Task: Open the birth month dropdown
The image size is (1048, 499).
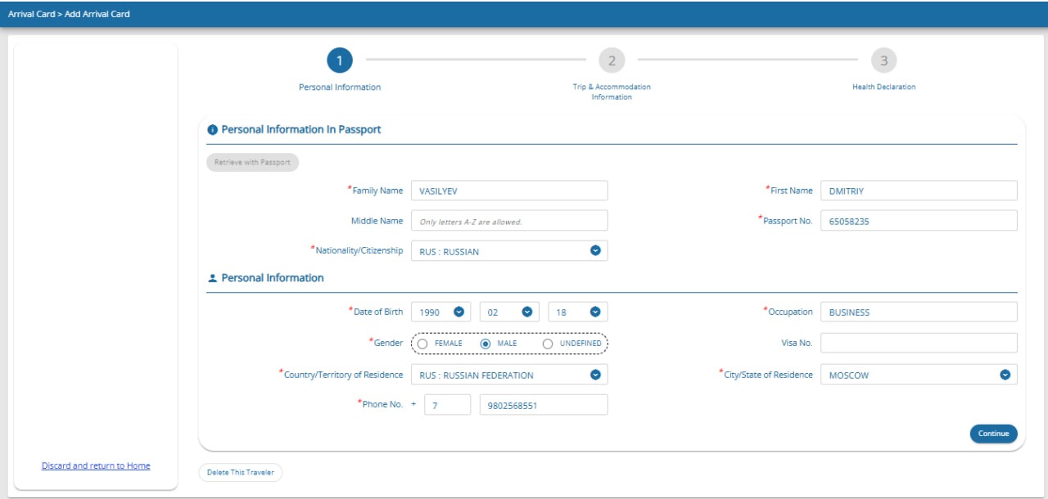Action: coord(527,312)
